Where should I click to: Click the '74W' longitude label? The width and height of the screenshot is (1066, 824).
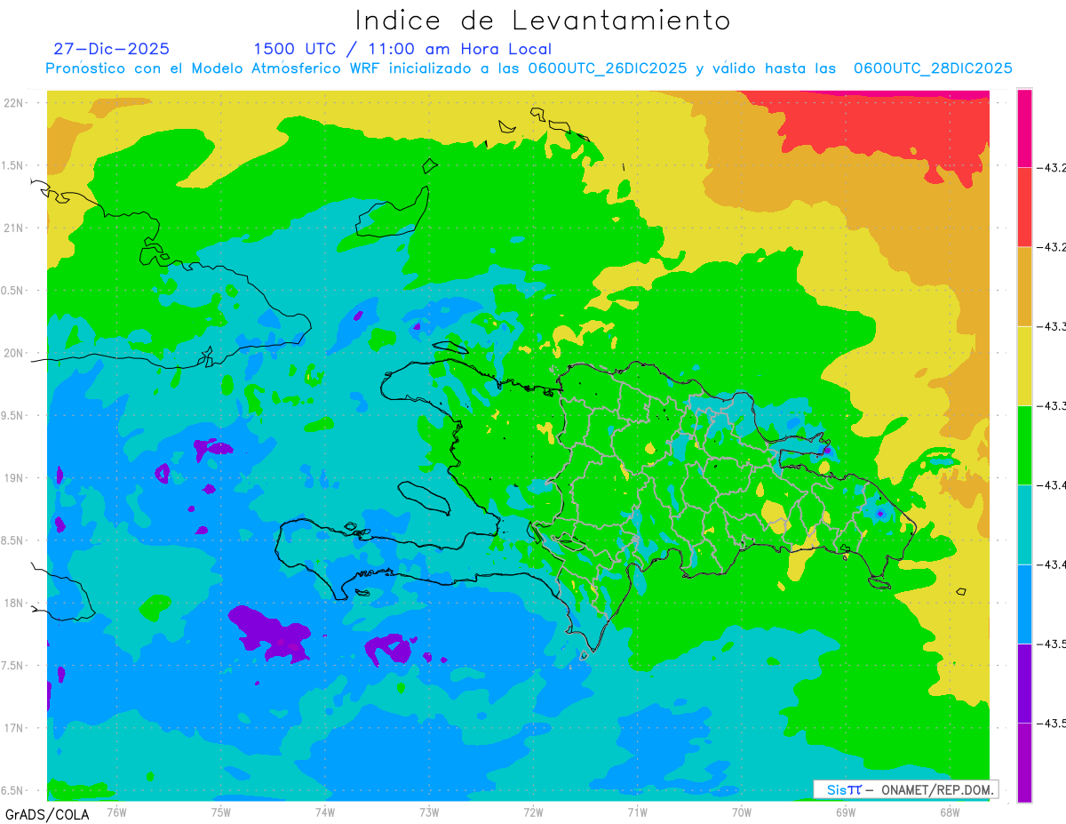pos(325,812)
